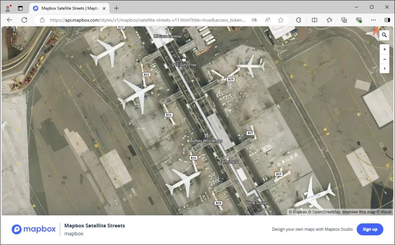Click gate label B22
This screenshot has width=395, height=245.
146,75
